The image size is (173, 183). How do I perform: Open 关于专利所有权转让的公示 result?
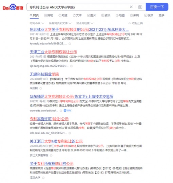52,164
